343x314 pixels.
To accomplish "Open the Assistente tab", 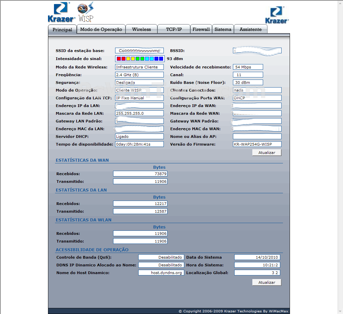I will [251, 29].
